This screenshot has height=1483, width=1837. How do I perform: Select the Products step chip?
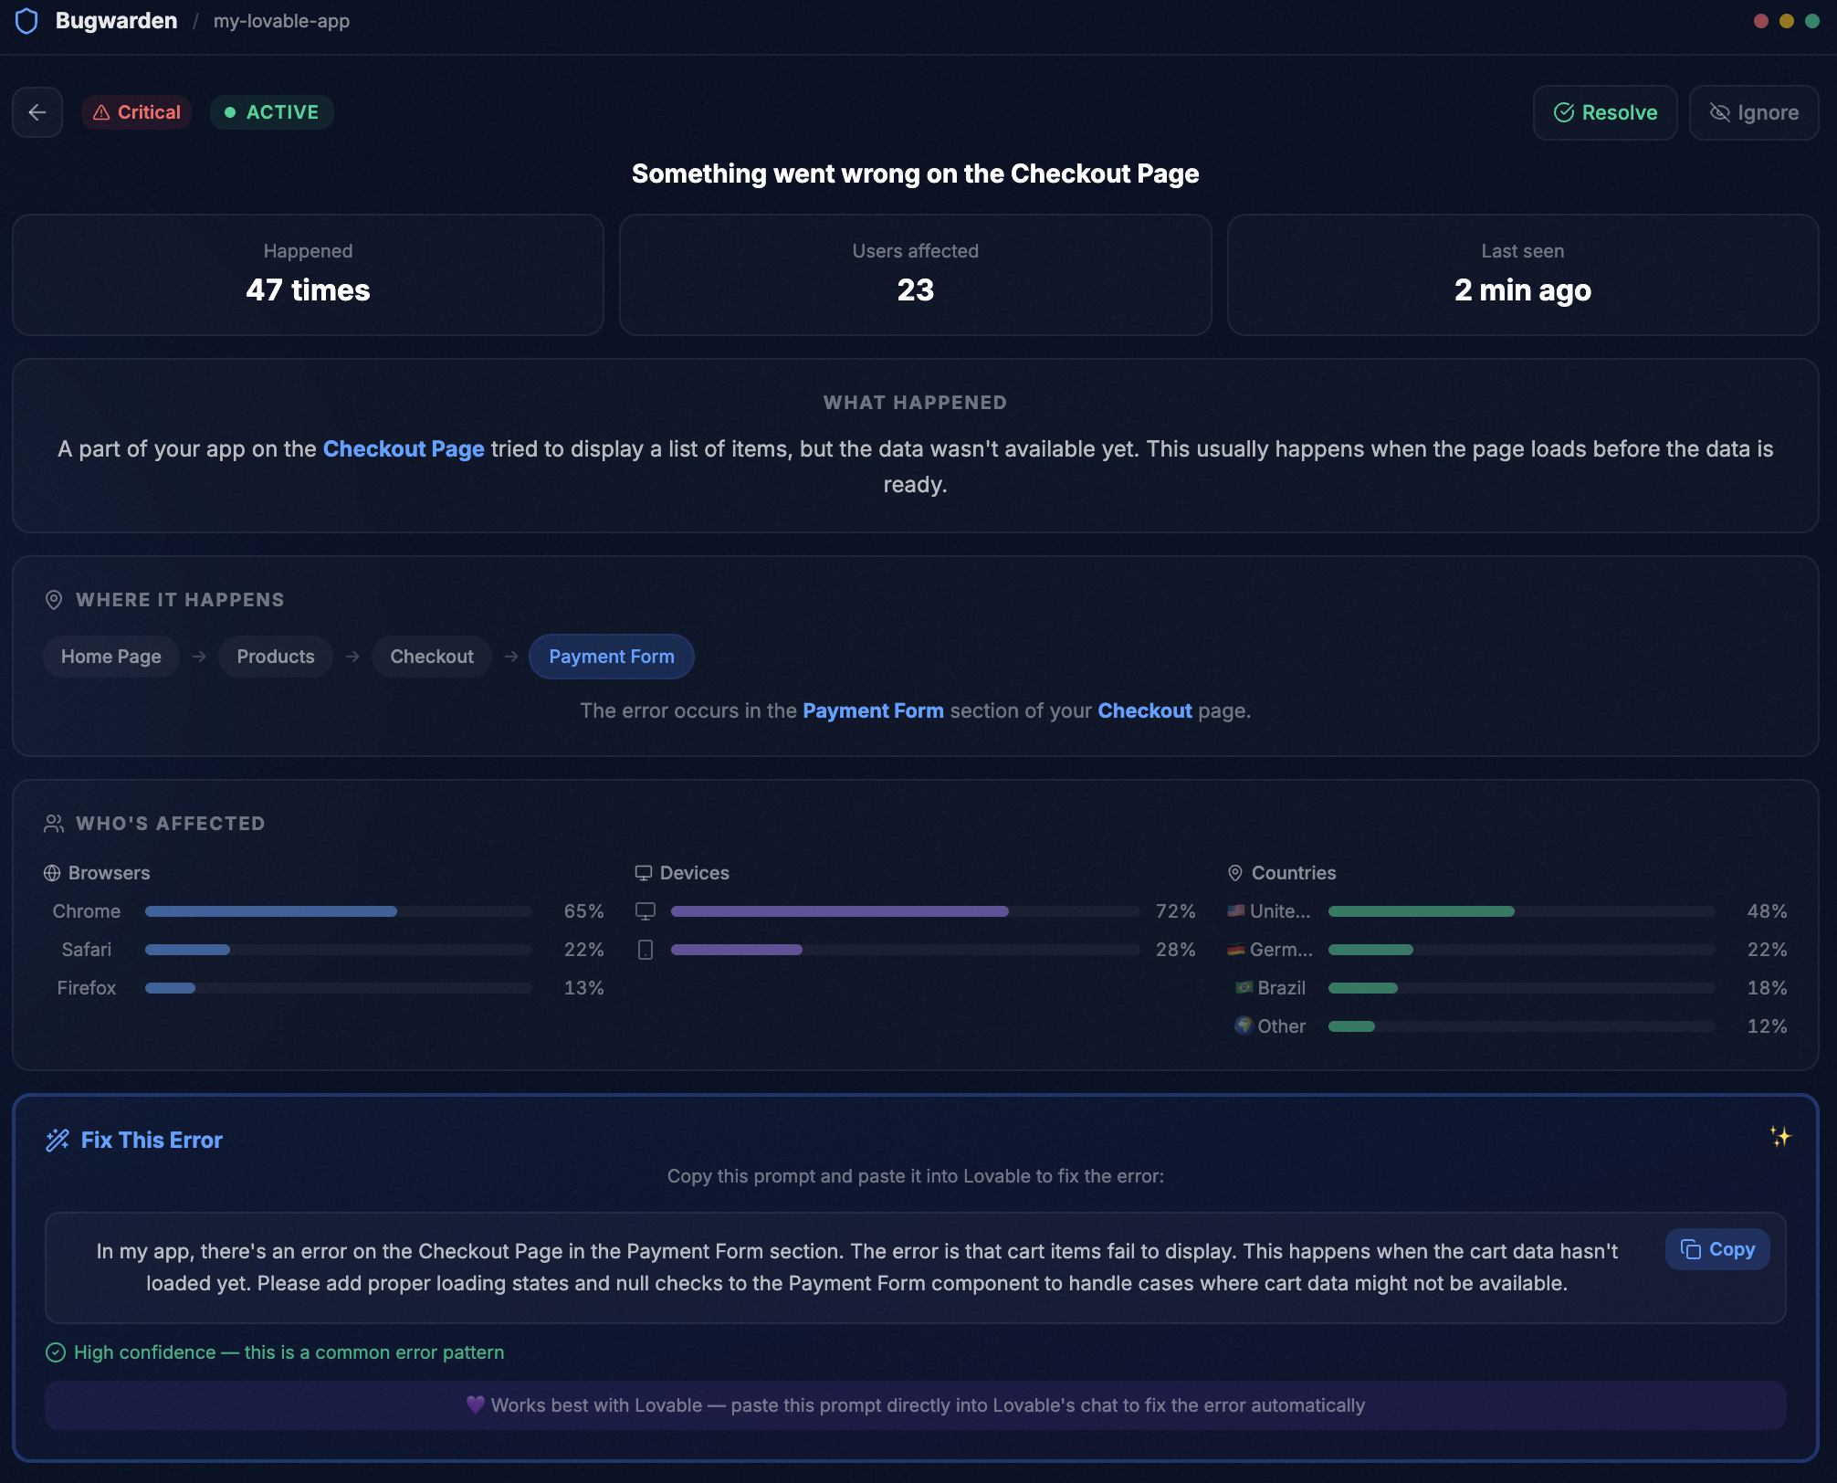tap(275, 657)
